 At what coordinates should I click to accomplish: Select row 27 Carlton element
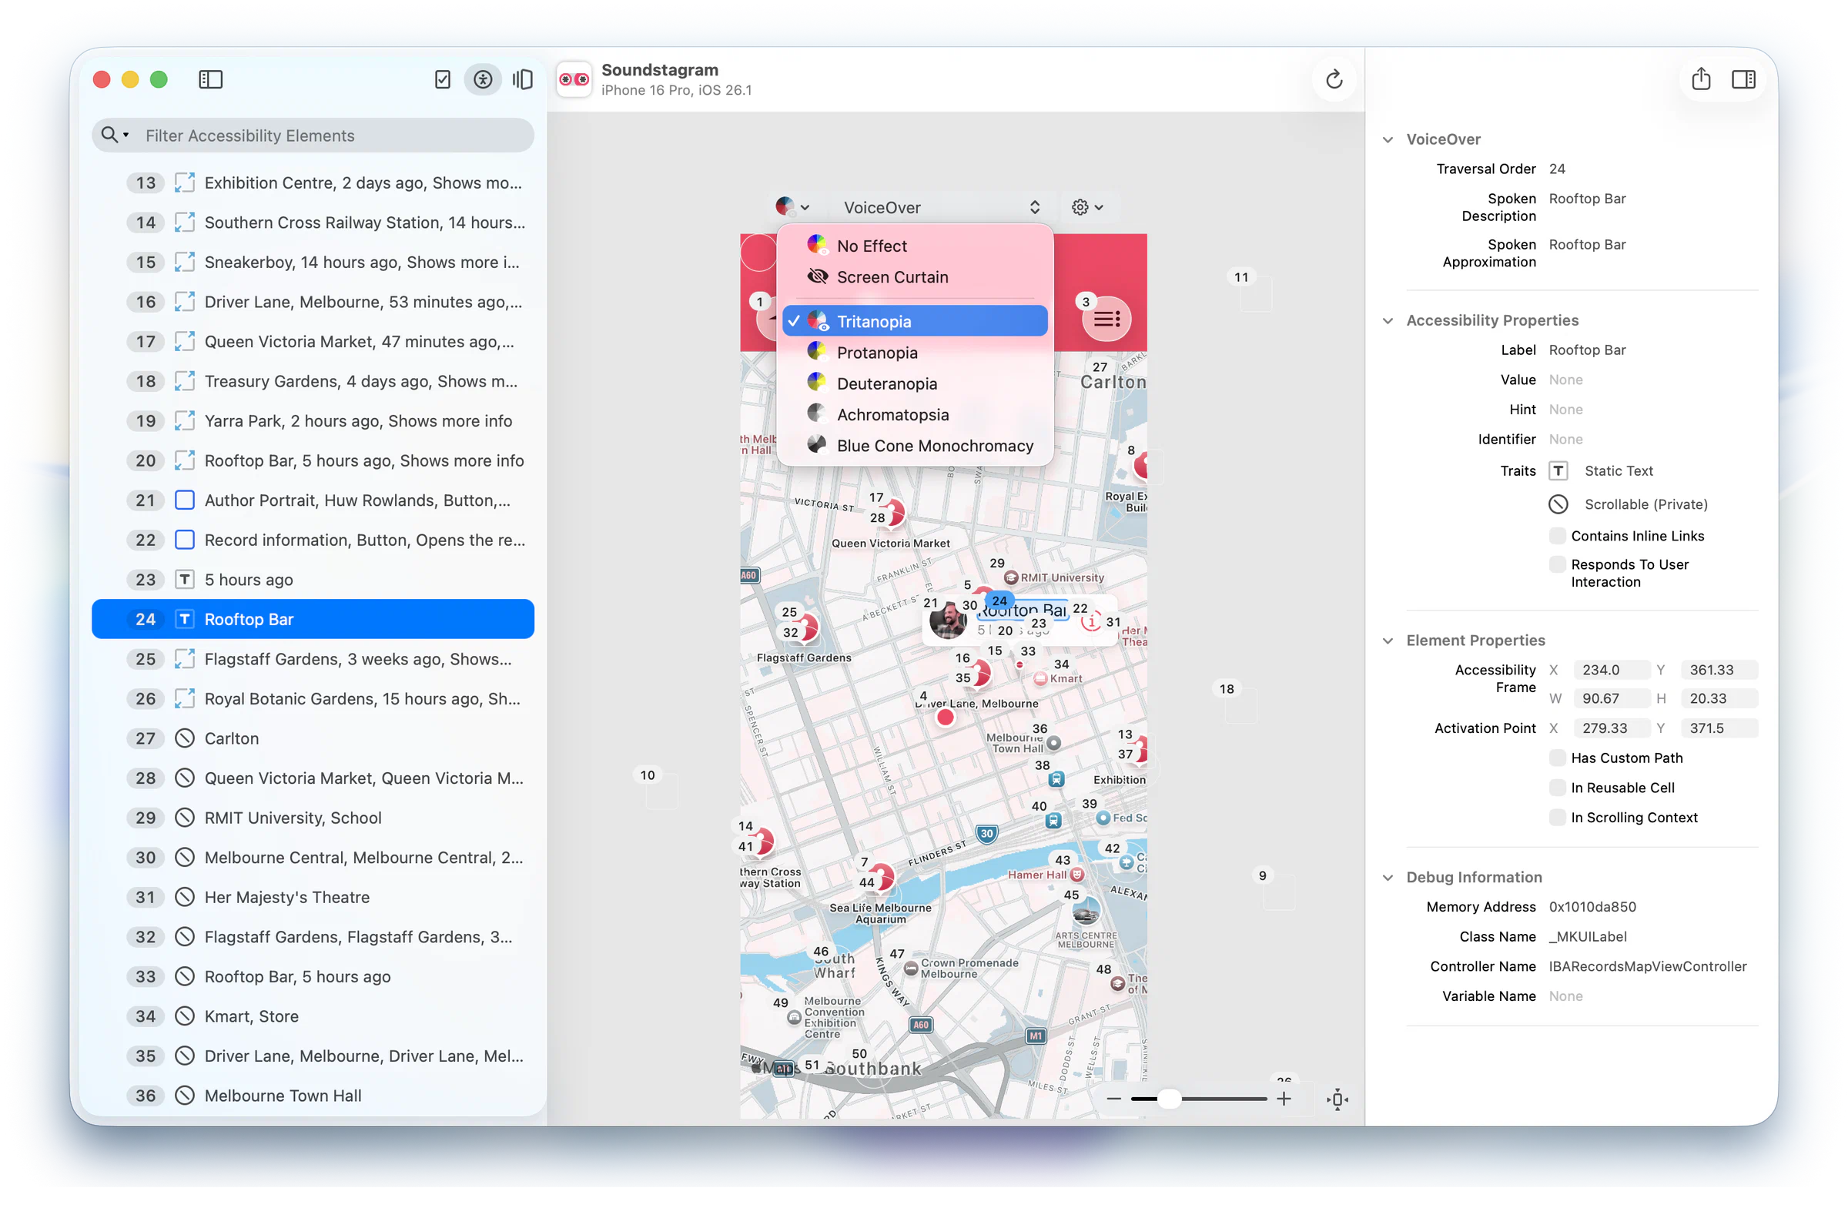(313, 738)
